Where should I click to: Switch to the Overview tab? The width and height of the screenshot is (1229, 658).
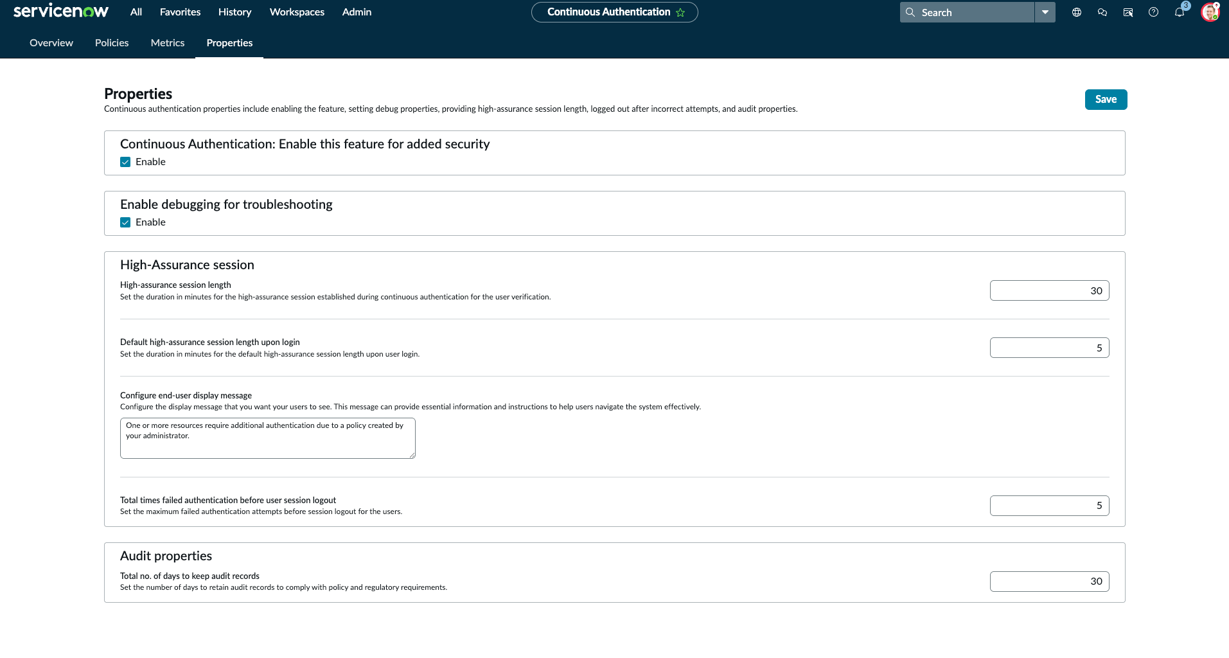pyautogui.click(x=51, y=43)
